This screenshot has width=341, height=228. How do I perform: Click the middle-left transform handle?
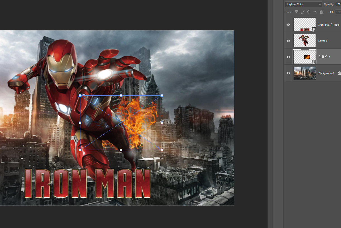pos(80,123)
